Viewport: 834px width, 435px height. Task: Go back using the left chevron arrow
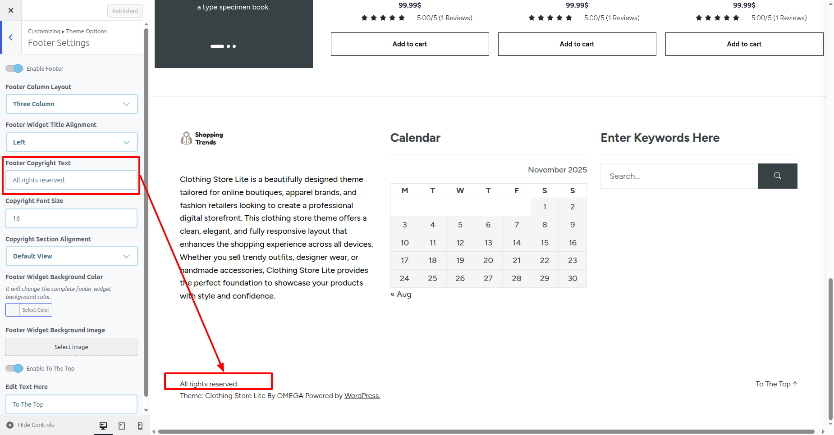11,37
